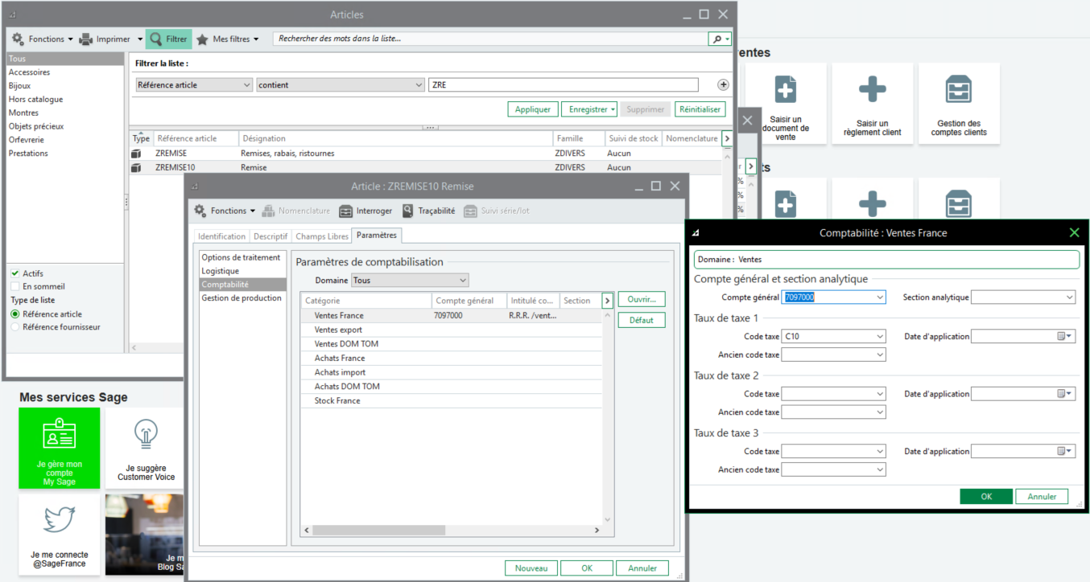The image size is (1090, 582).
Task: Expand the Compte général dropdown
Action: pyautogui.click(x=879, y=297)
